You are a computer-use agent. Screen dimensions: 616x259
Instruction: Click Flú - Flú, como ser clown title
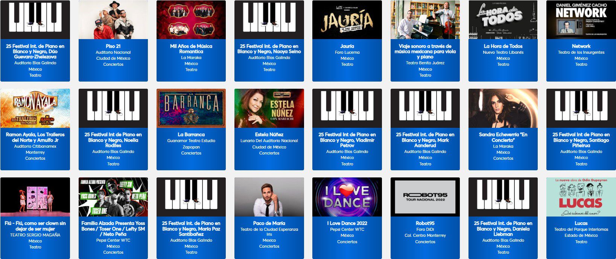[35, 226]
